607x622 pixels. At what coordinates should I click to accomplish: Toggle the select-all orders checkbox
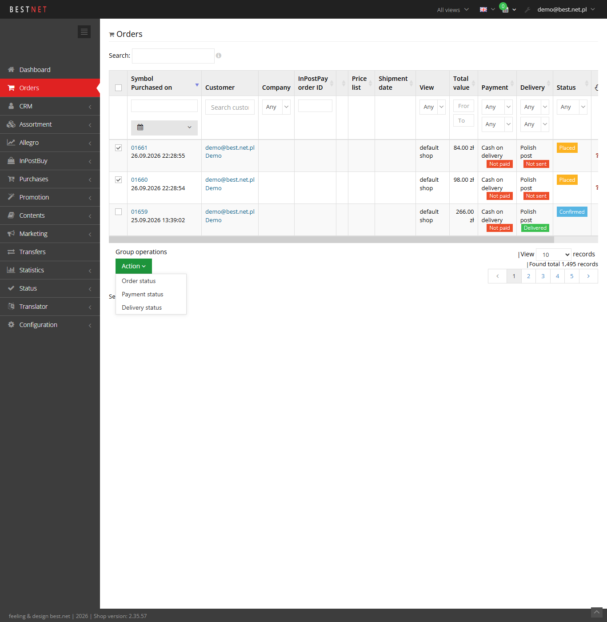[x=118, y=88]
